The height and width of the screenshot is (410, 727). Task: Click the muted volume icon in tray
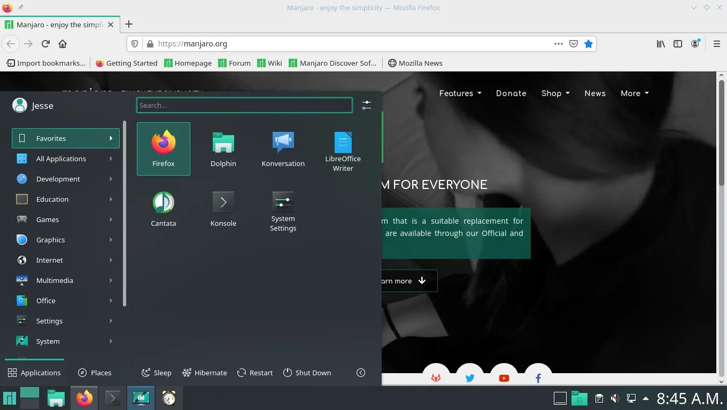pyautogui.click(x=615, y=398)
